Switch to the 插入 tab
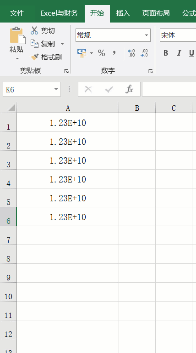The height and width of the screenshot is (353, 196). point(123,13)
